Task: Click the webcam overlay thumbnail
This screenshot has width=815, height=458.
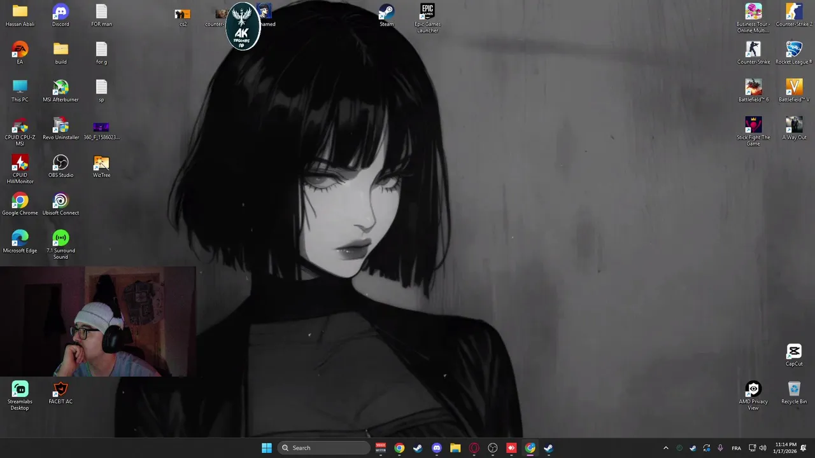Action: pos(98,322)
